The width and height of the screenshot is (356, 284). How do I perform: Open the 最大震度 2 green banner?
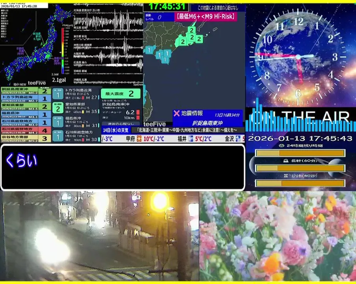(121, 93)
